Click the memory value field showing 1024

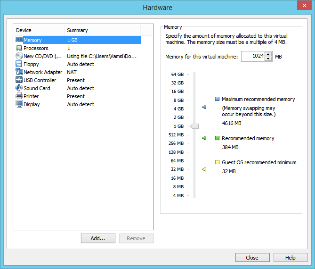pyautogui.click(x=253, y=56)
